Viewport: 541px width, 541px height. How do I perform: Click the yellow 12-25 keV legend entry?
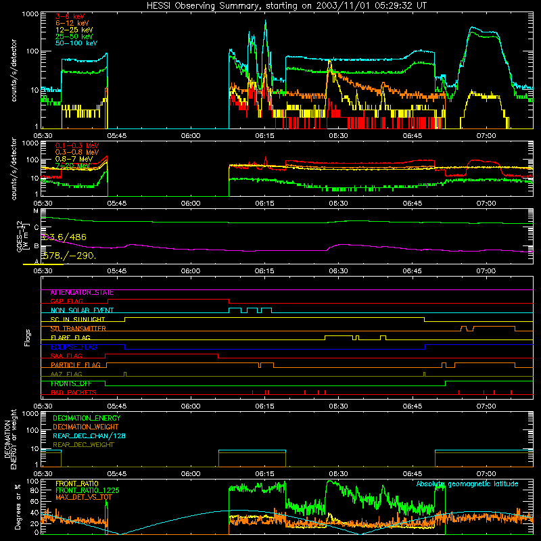(x=74, y=30)
